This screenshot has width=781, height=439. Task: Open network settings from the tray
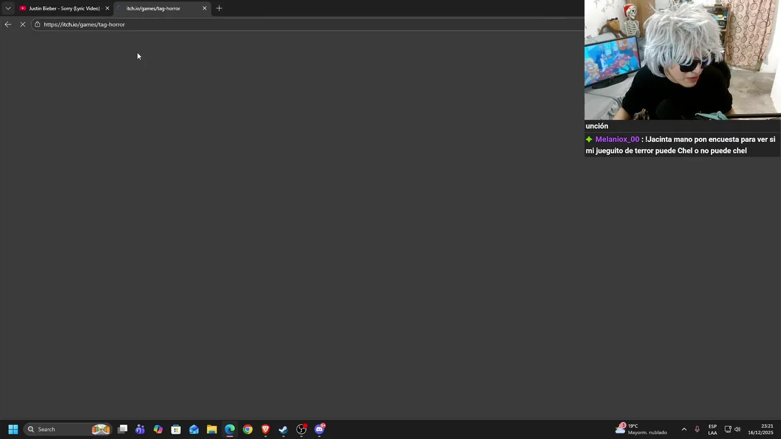point(728,429)
